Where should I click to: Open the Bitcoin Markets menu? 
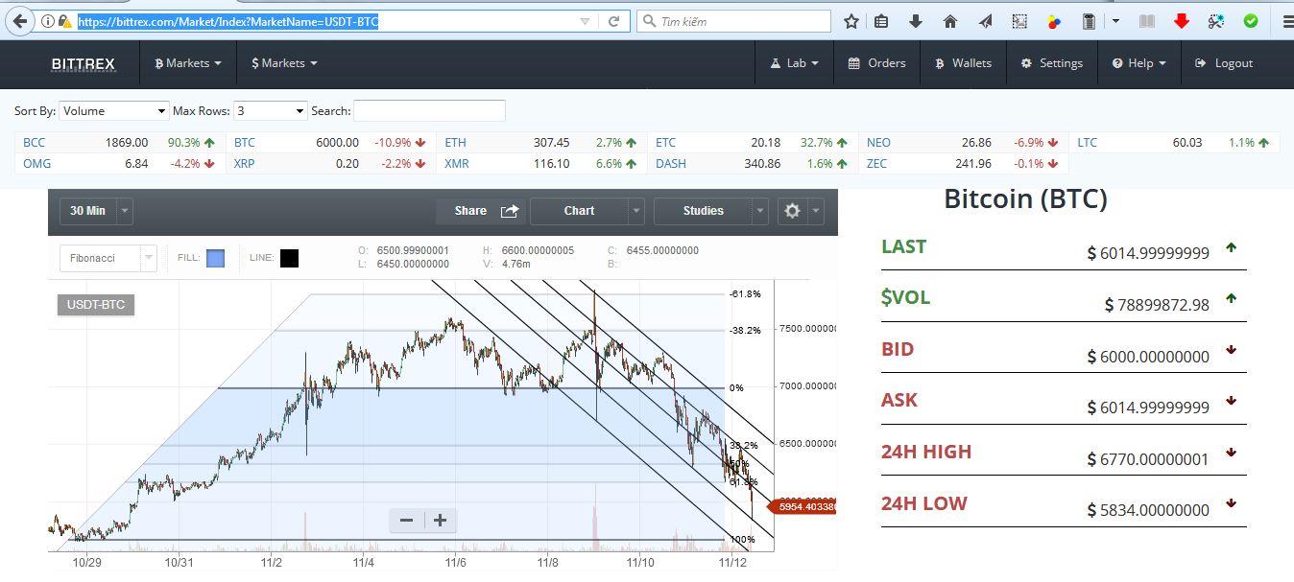188,63
